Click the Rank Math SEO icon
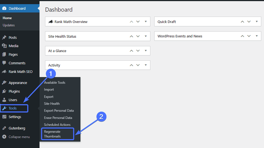The height and width of the screenshot is (148, 264). coord(4,72)
